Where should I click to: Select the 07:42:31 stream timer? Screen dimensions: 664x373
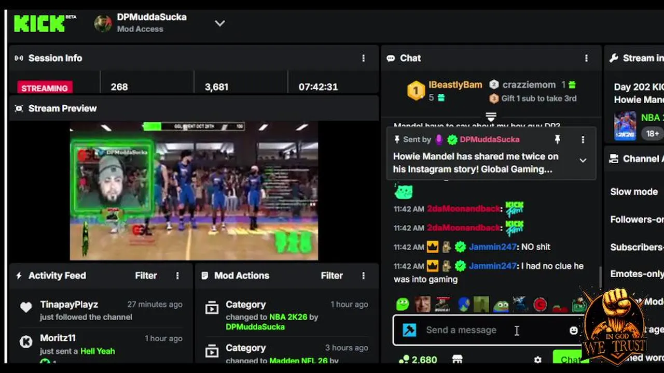318,87
